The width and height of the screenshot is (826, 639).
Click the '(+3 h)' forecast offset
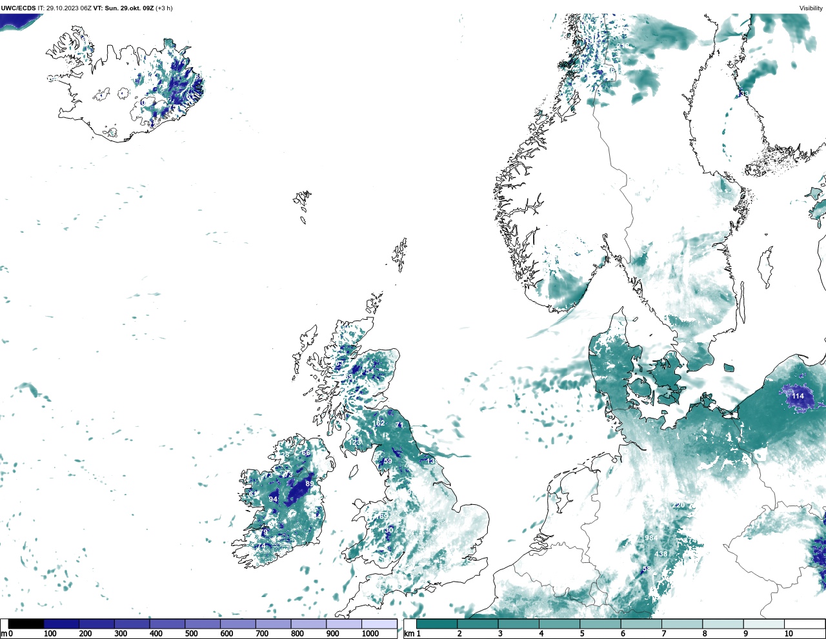click(164, 8)
